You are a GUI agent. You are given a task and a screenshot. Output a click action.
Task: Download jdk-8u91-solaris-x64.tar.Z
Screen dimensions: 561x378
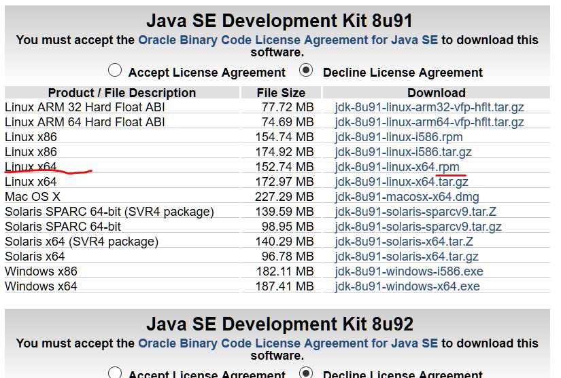click(x=404, y=242)
